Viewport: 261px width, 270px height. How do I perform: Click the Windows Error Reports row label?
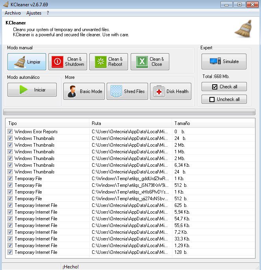[36, 132]
